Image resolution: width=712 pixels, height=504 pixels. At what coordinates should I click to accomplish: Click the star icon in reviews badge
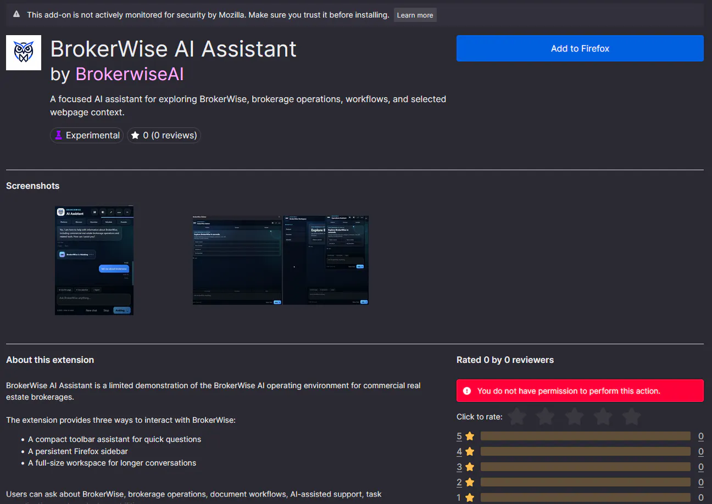(x=135, y=135)
